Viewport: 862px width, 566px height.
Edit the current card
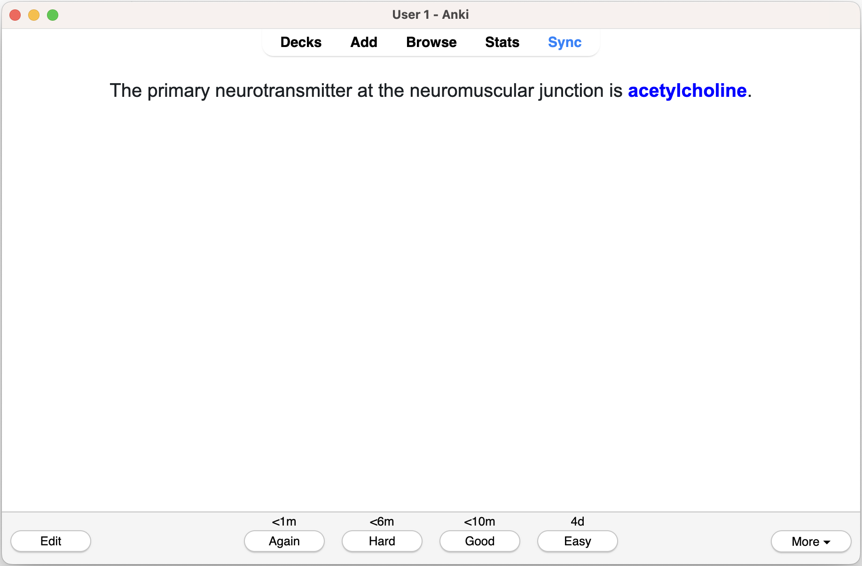51,541
